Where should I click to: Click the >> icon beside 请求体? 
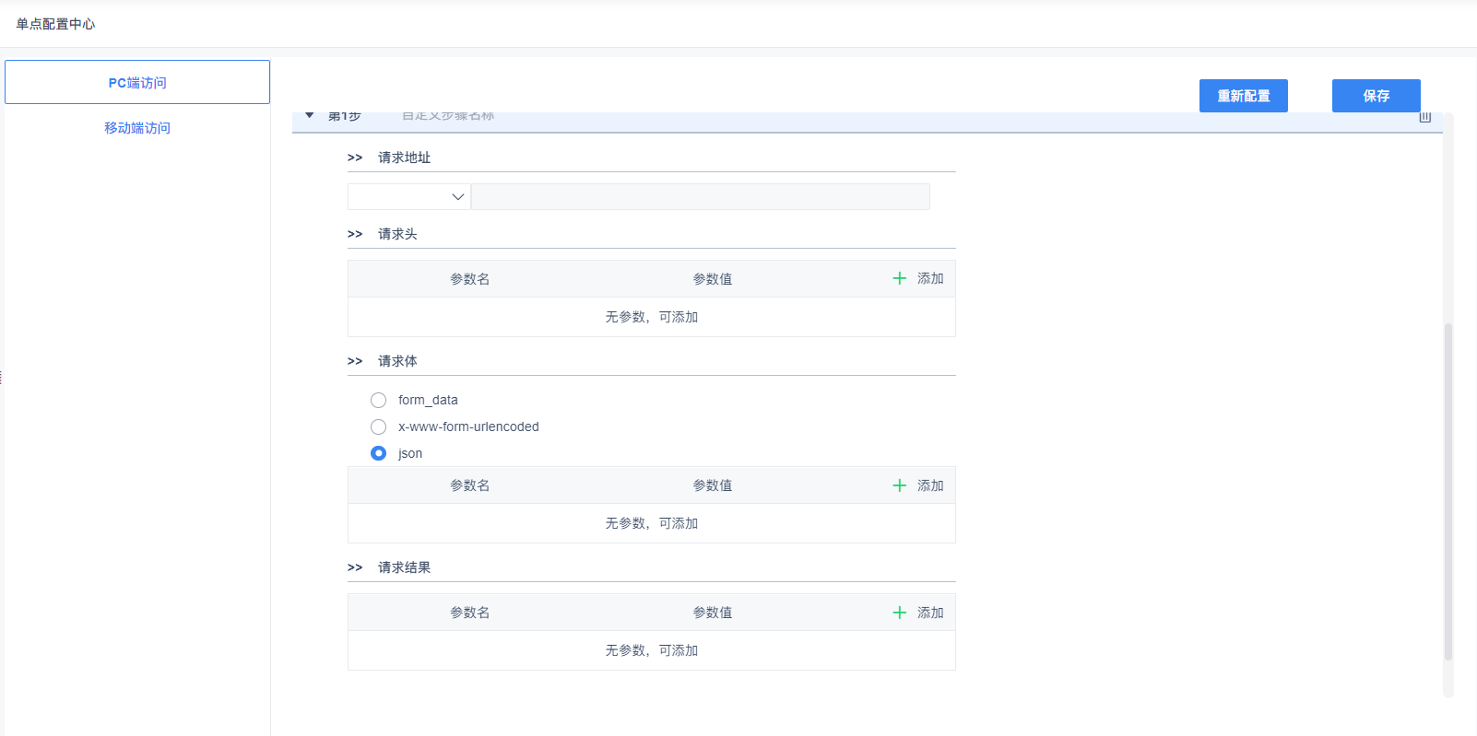pos(355,361)
